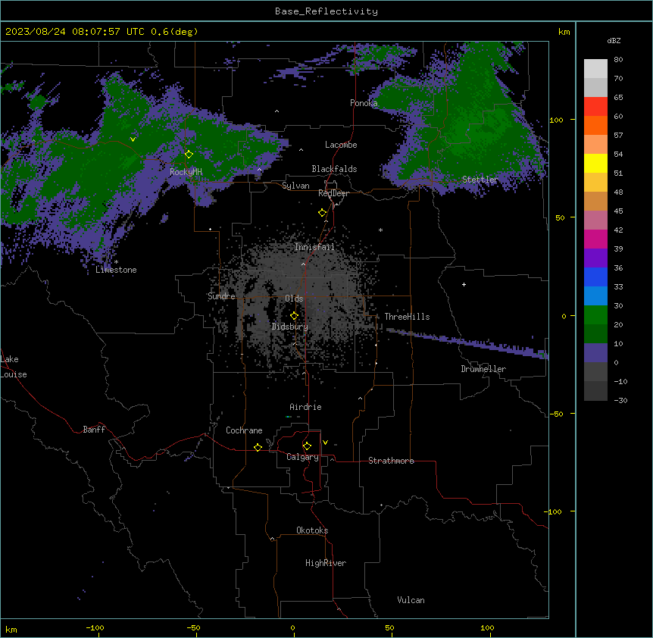Image resolution: width=653 pixels, height=638 pixels.
Task: Click the Calgary city label
Action: tap(302, 457)
